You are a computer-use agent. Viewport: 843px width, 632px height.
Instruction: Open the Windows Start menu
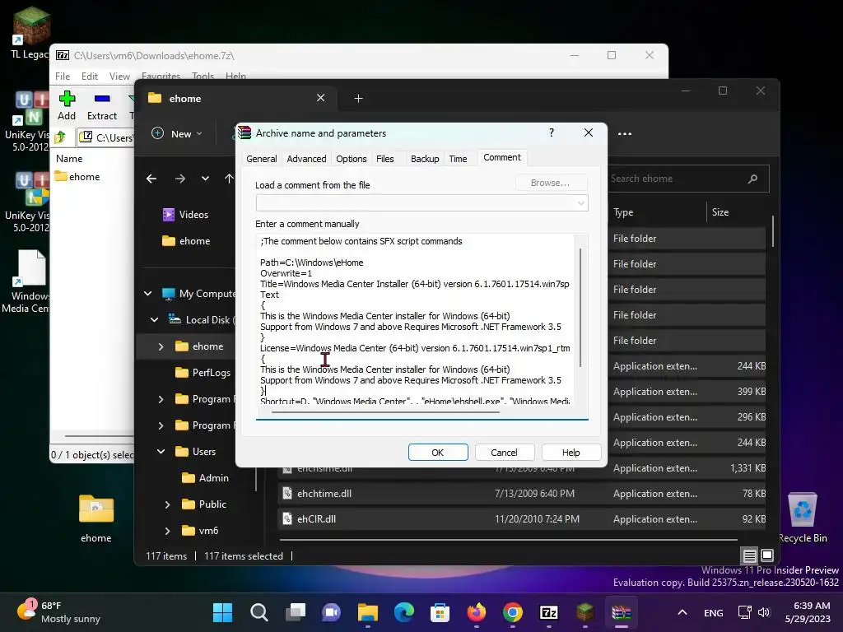click(222, 612)
